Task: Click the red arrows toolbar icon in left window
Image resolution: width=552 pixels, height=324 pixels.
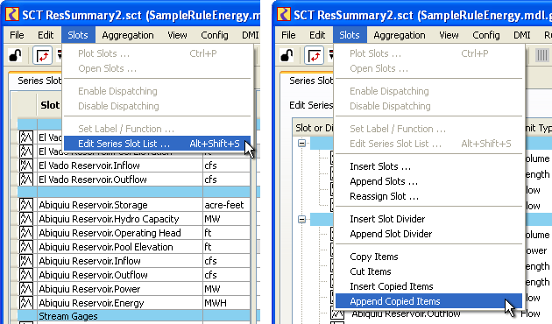Action: 42,55
